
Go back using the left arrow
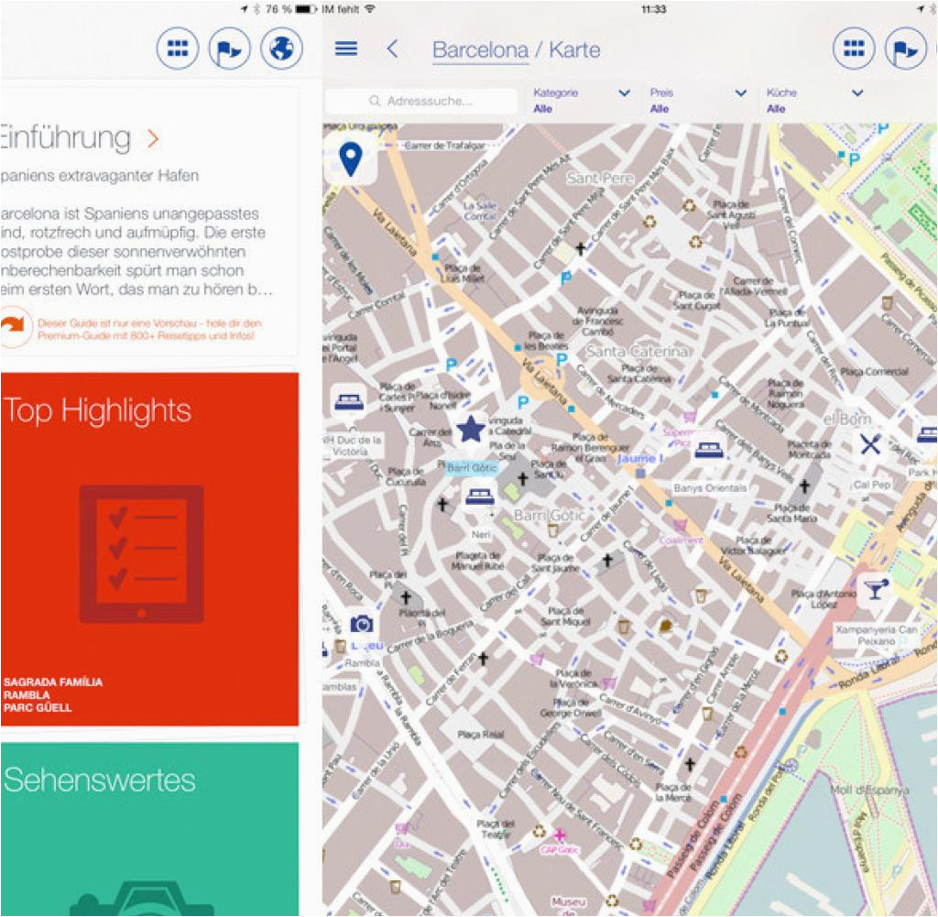point(392,49)
